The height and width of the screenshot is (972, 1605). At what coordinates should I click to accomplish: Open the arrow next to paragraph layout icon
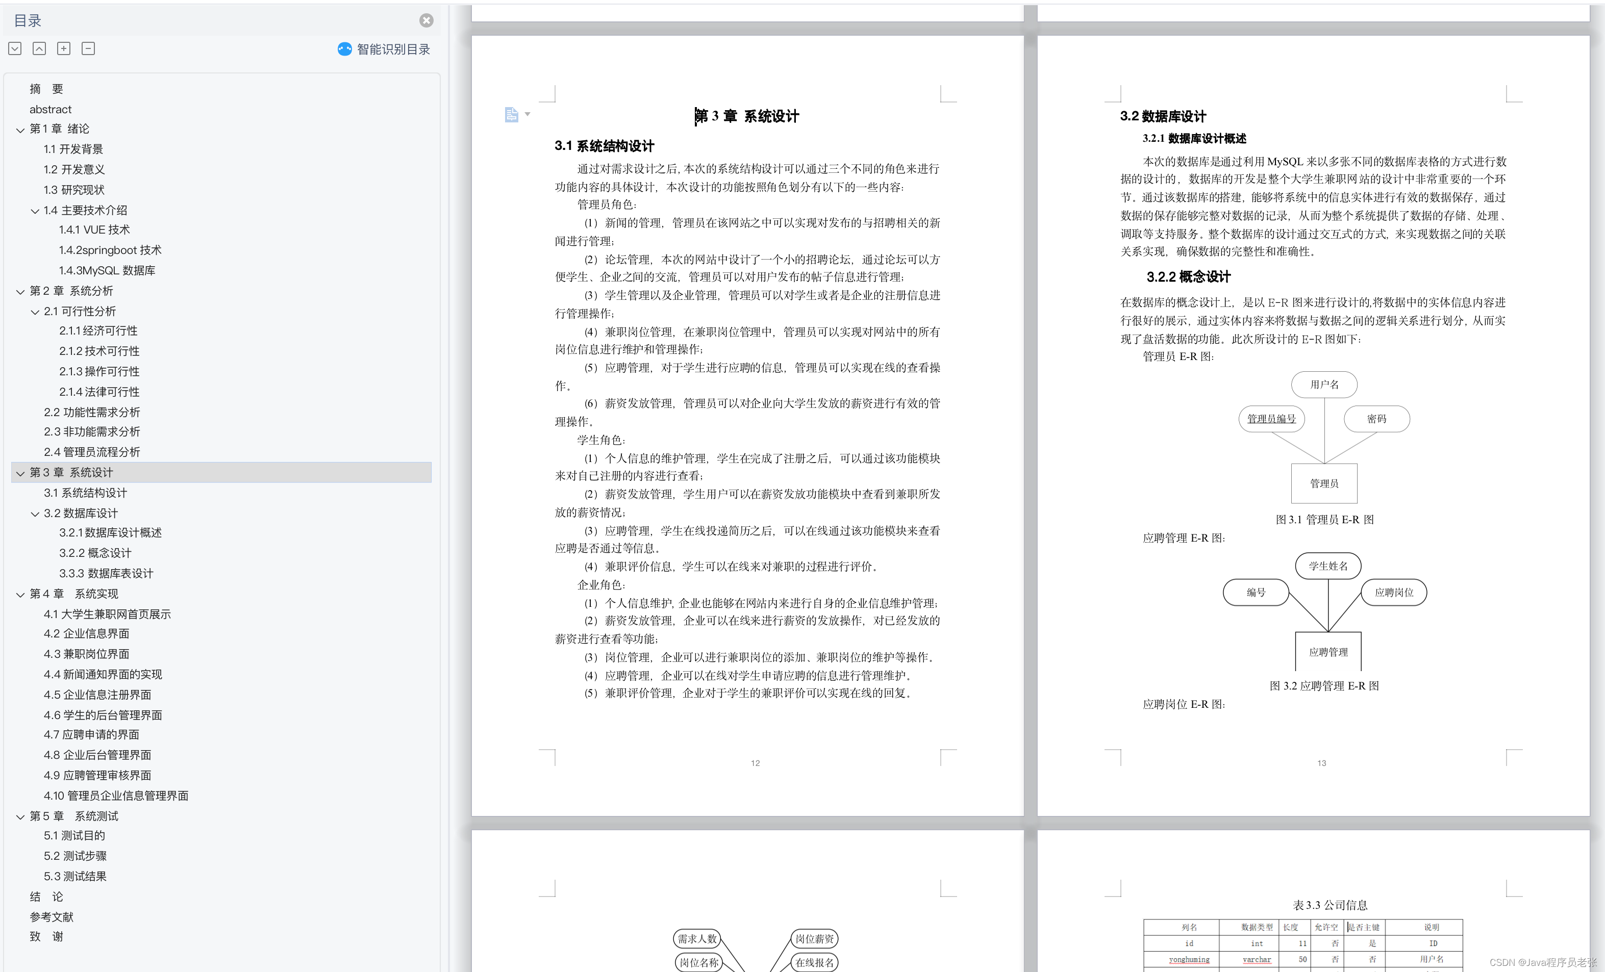tap(528, 115)
